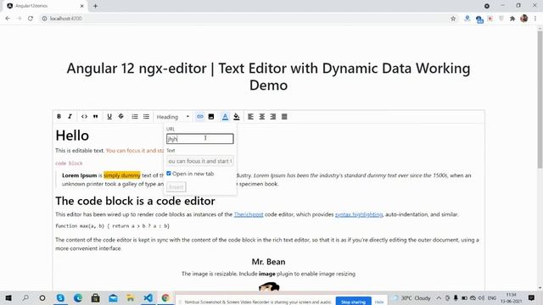Align text left

(x=251, y=117)
